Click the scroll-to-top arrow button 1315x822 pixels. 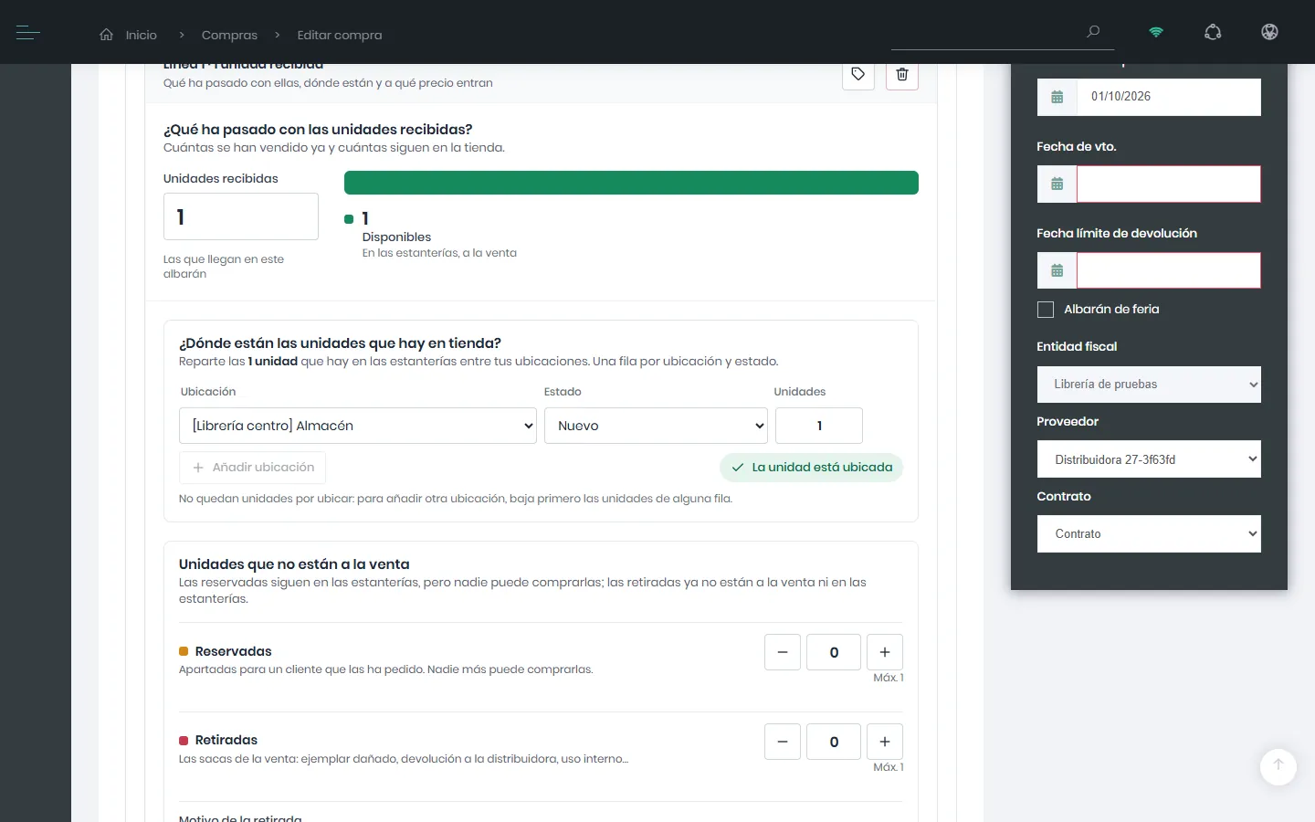coord(1278,765)
